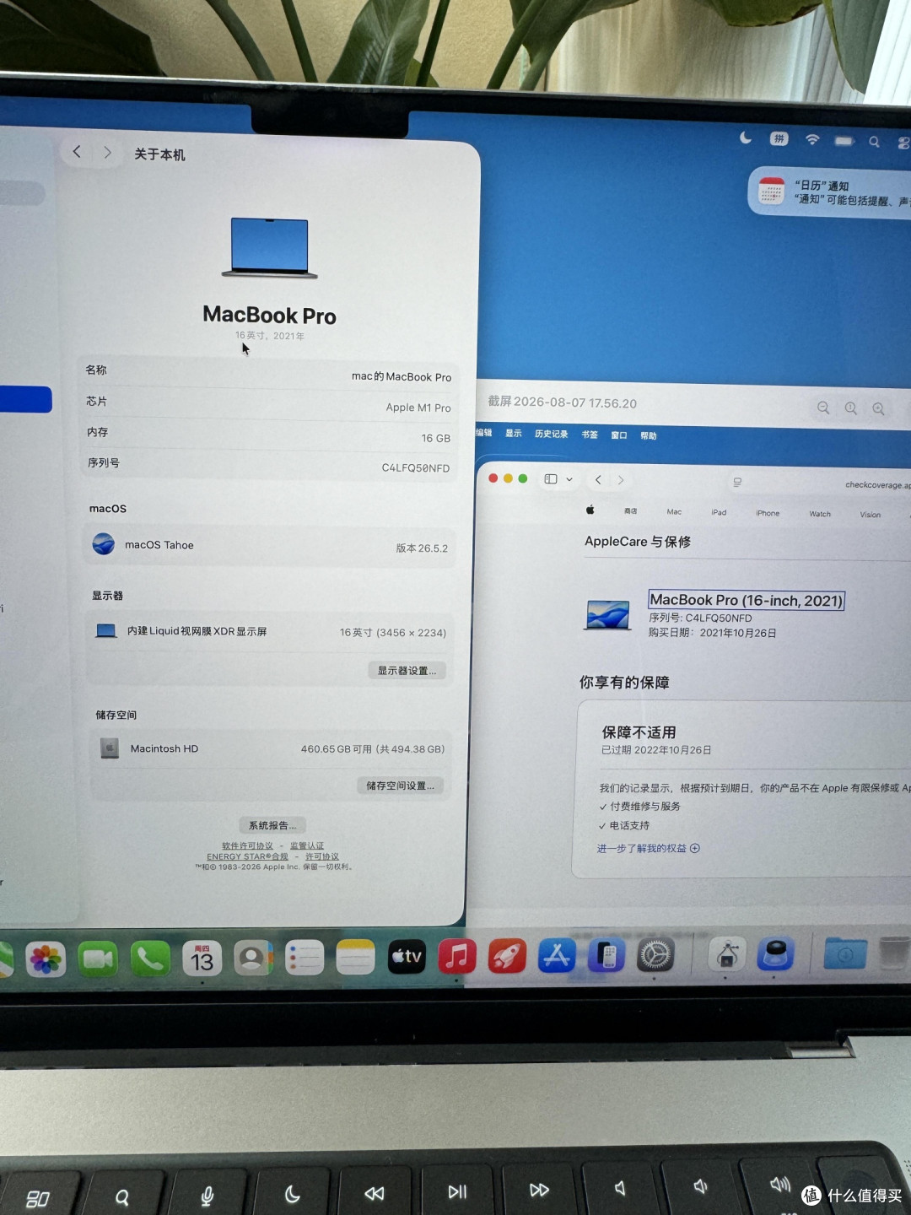Select the iPad tab on Apple site

pos(719,512)
